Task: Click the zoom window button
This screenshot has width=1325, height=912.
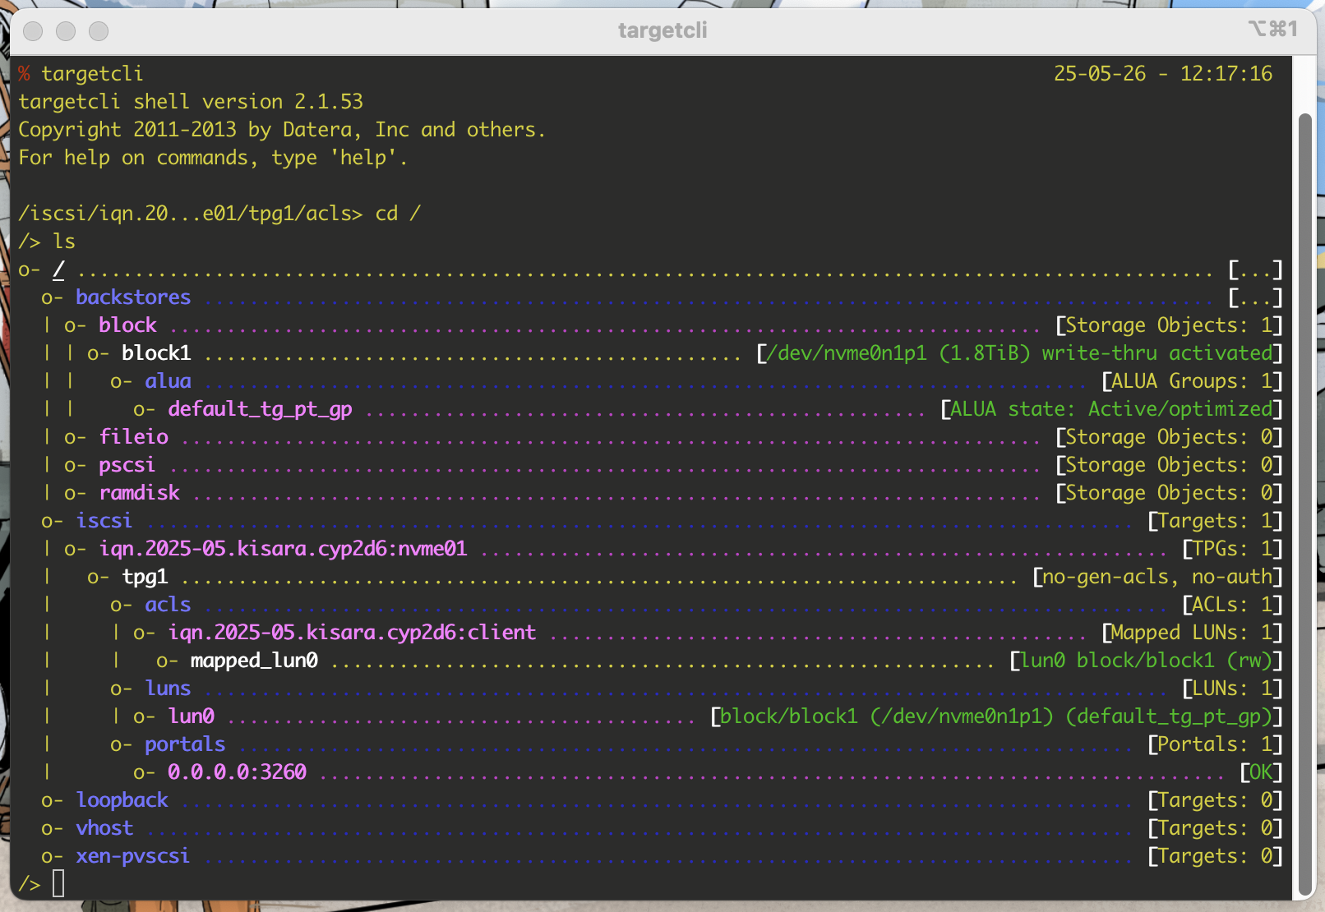Action: coord(99,31)
